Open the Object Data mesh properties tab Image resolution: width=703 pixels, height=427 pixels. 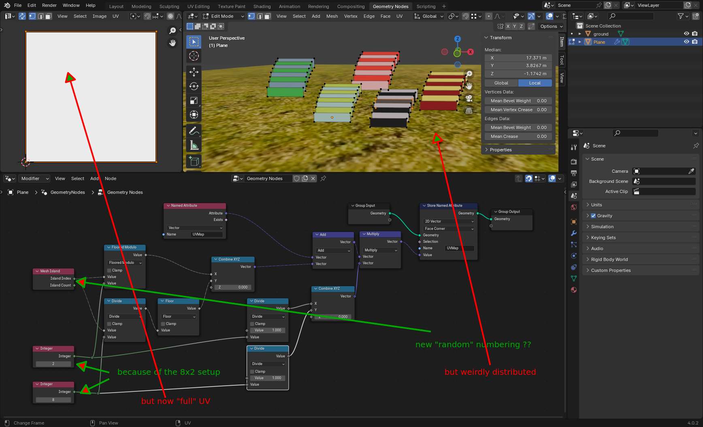pos(574,278)
